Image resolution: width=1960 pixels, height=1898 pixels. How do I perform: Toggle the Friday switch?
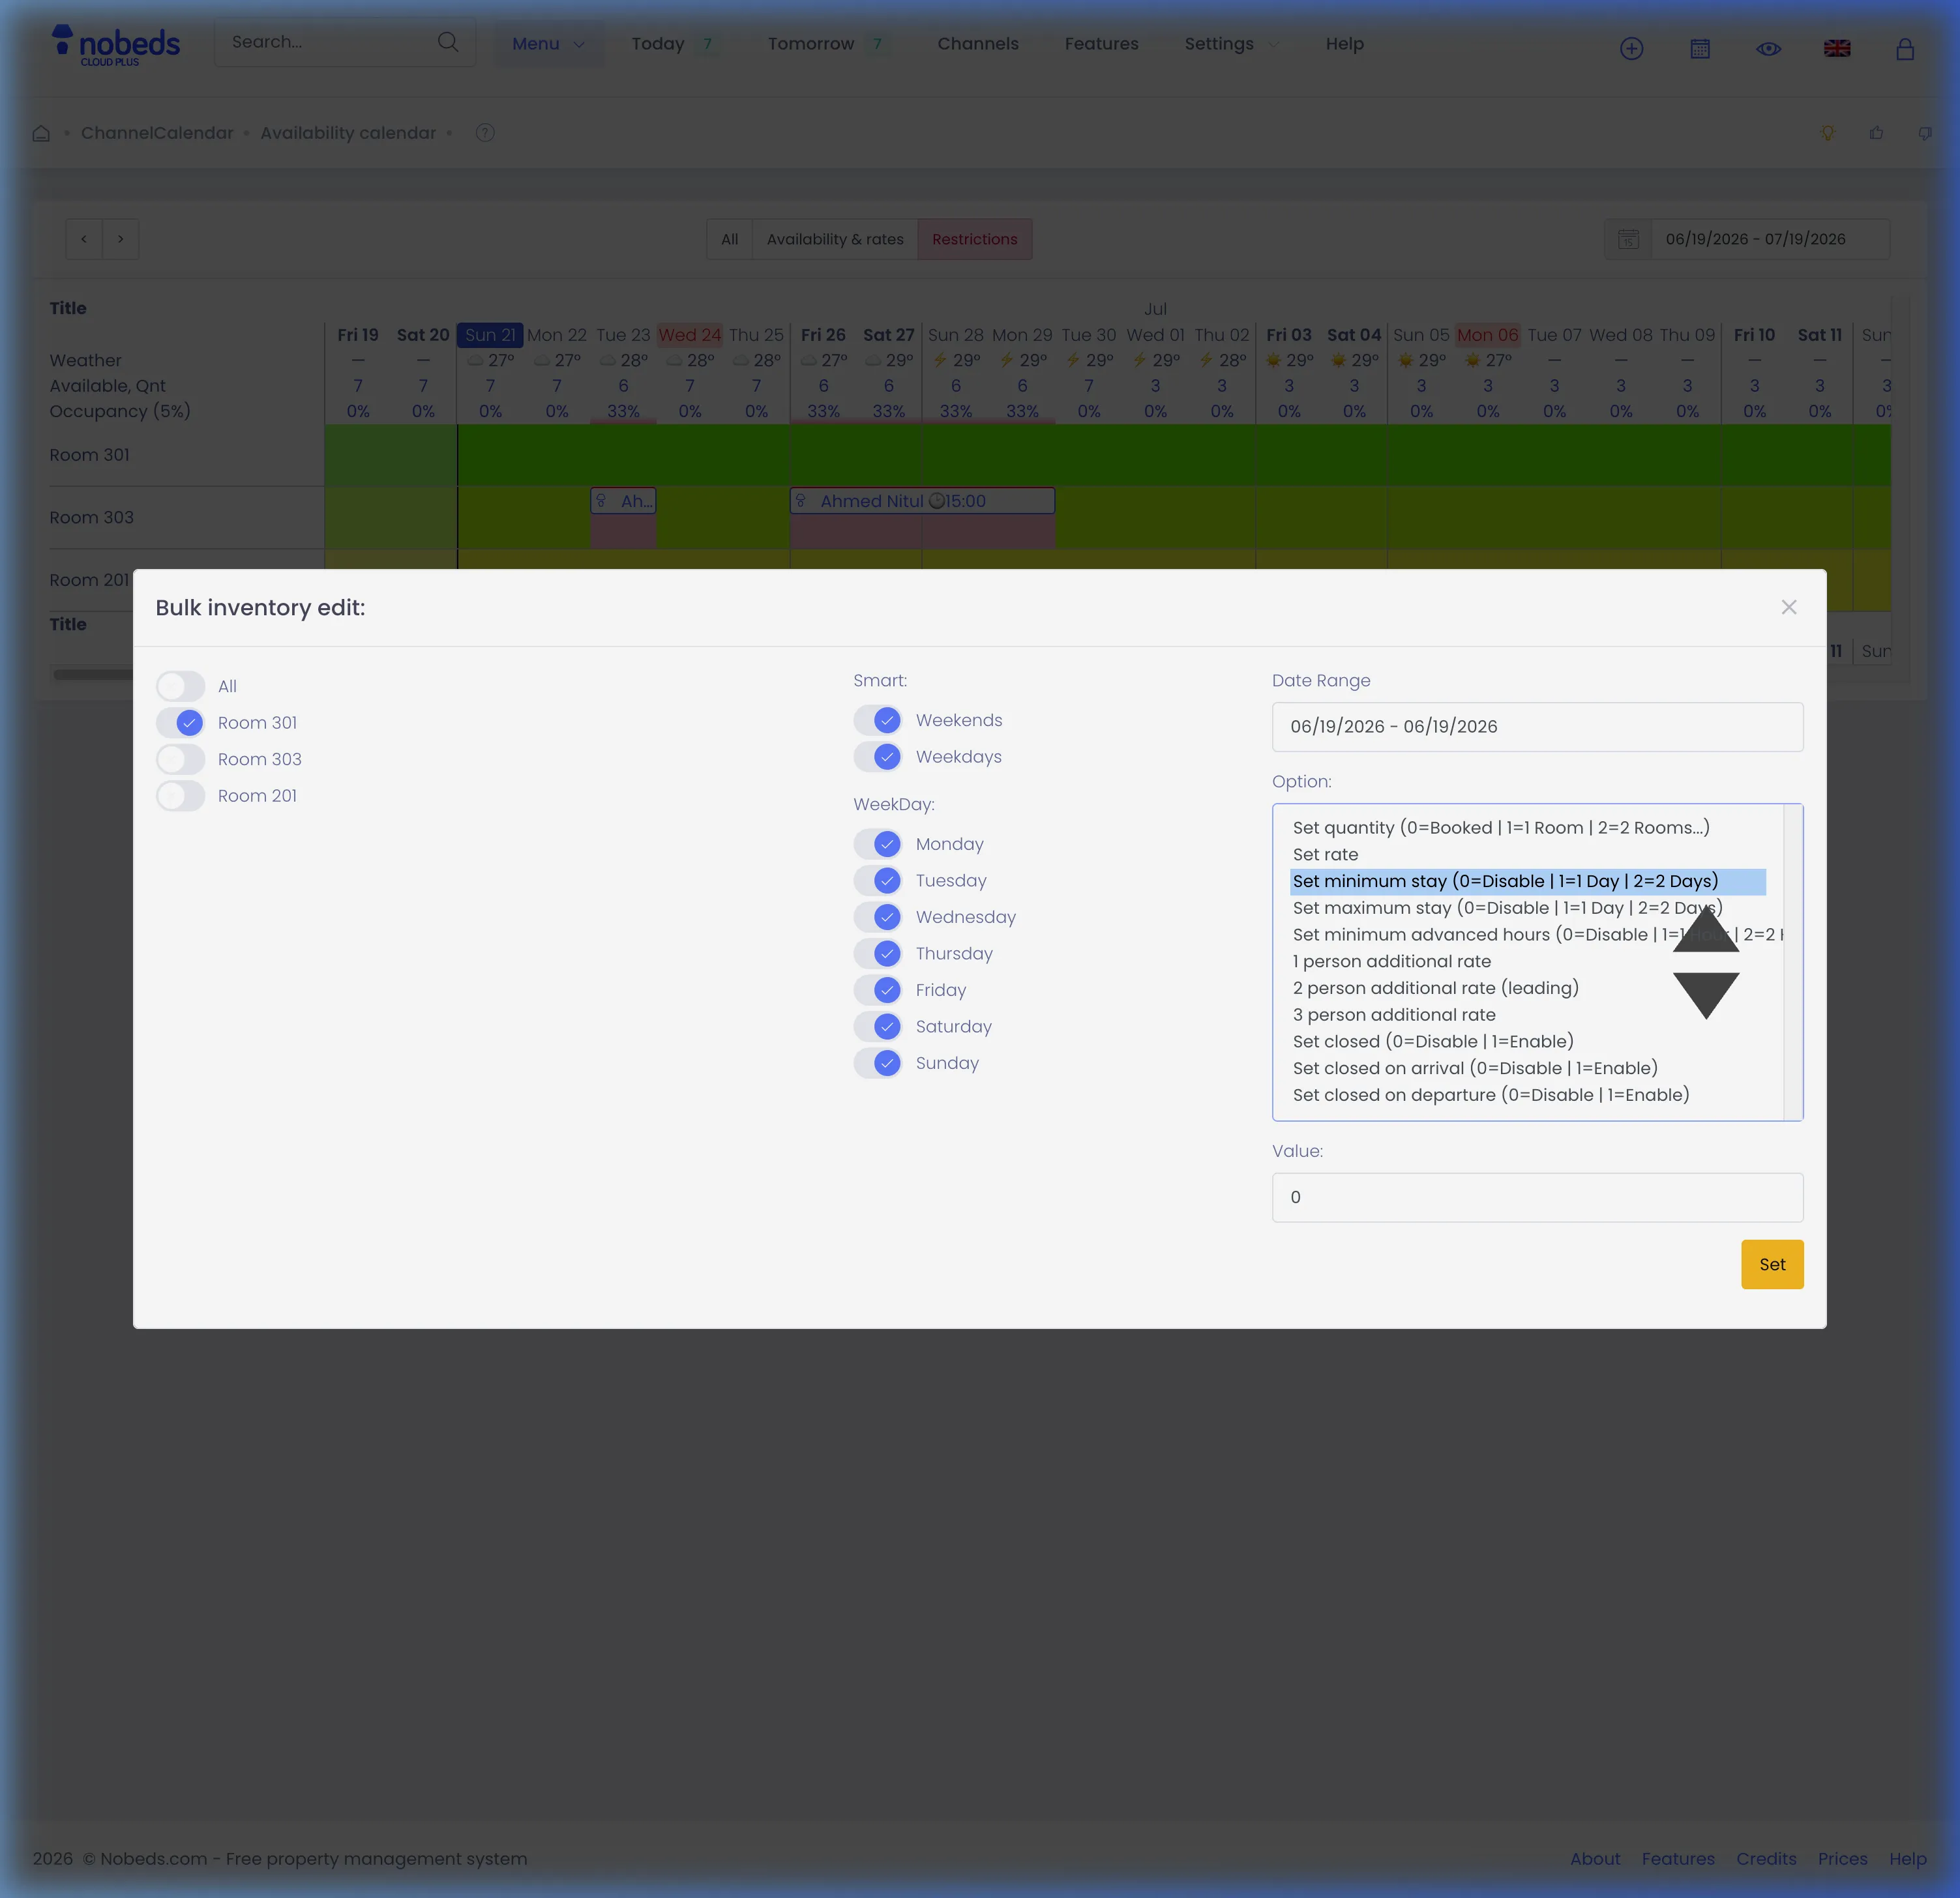click(x=878, y=991)
